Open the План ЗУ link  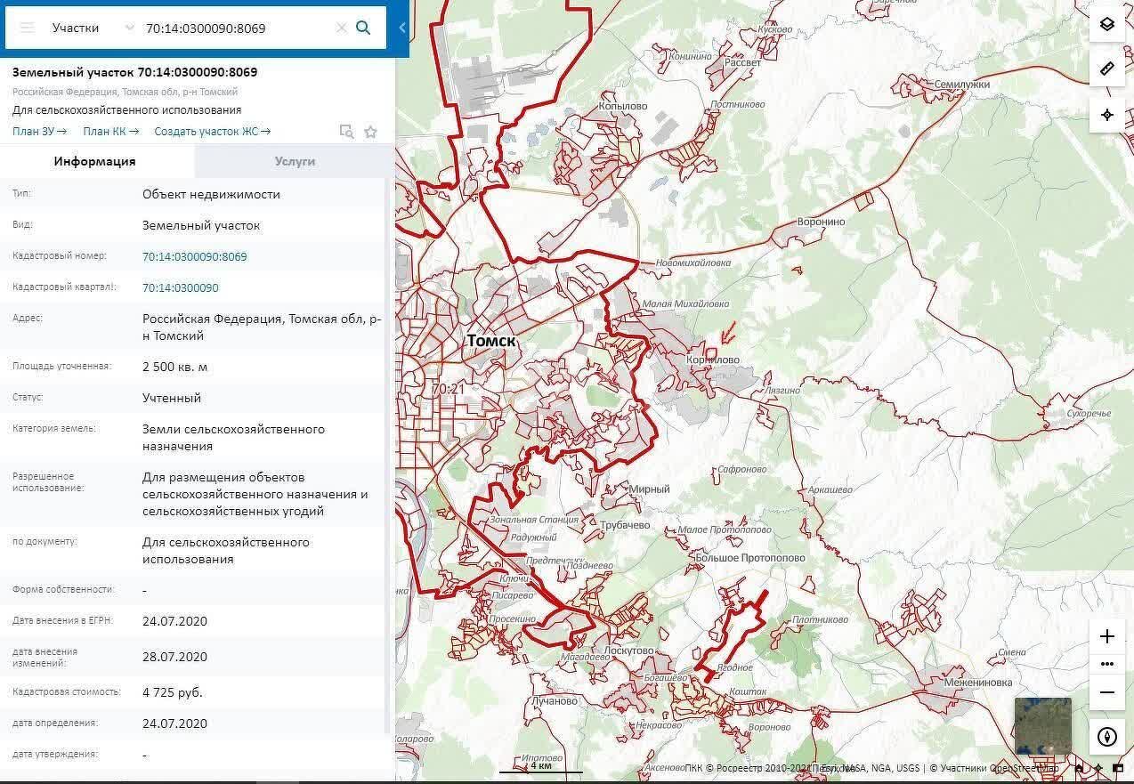pos(39,132)
